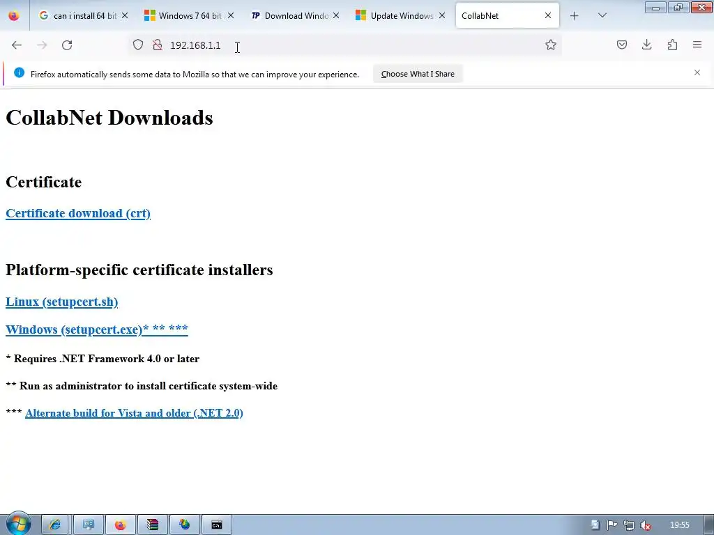Open Firefox from the taskbar
This screenshot has width=714, height=535.
coord(120,525)
